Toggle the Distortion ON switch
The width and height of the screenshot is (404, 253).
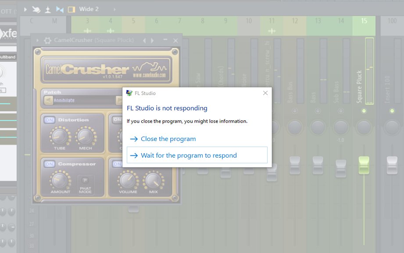click(49, 120)
